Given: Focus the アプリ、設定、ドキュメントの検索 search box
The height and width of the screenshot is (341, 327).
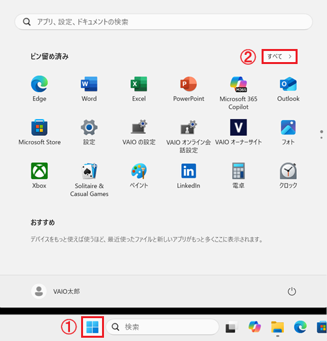Looking at the screenshot, I should (x=163, y=22).
